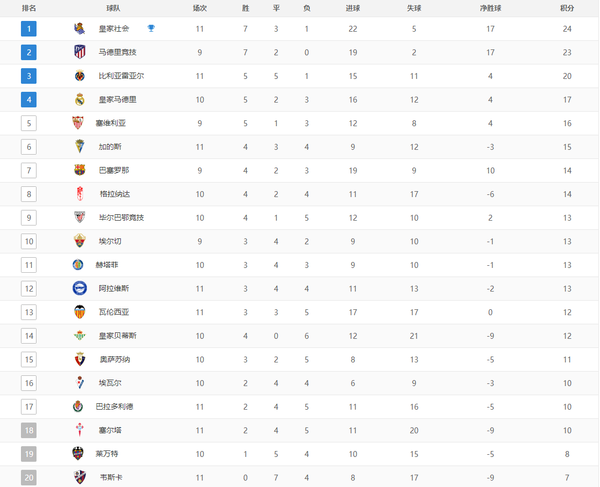
Task: Click the 排名 column header
Action: (x=28, y=8)
